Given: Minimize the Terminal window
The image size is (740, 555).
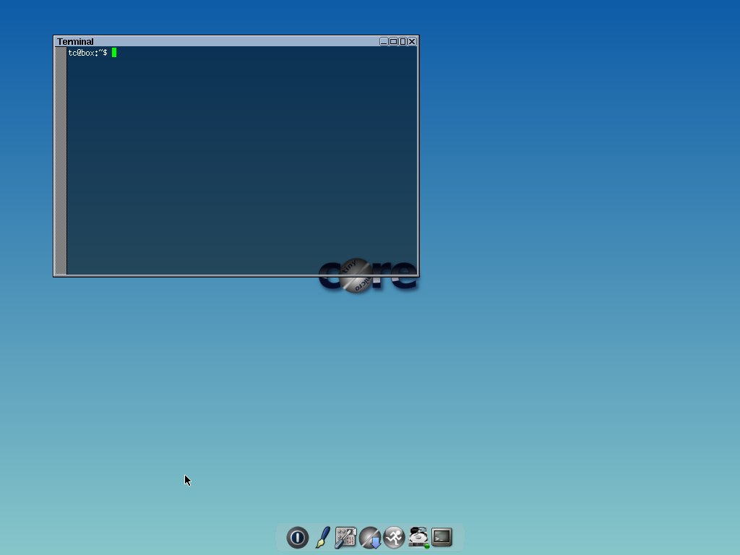Looking at the screenshot, I should coord(384,41).
